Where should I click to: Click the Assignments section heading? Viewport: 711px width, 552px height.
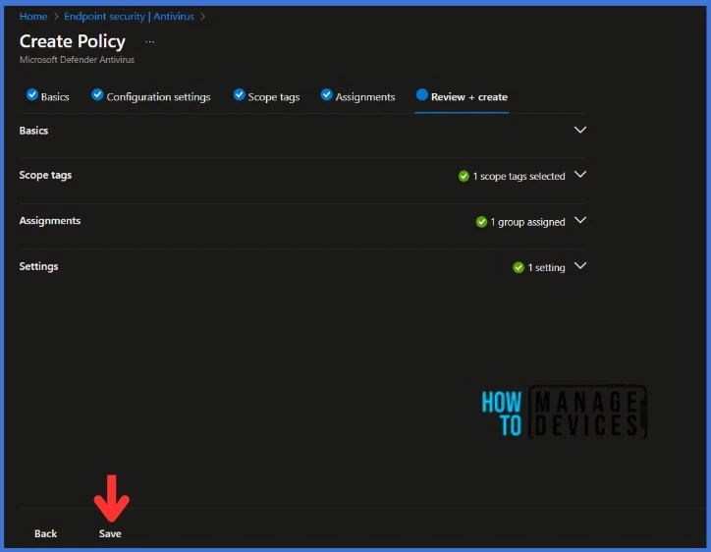pos(50,220)
